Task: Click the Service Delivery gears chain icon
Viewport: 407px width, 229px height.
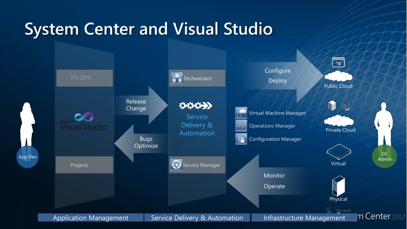Action: click(x=196, y=105)
